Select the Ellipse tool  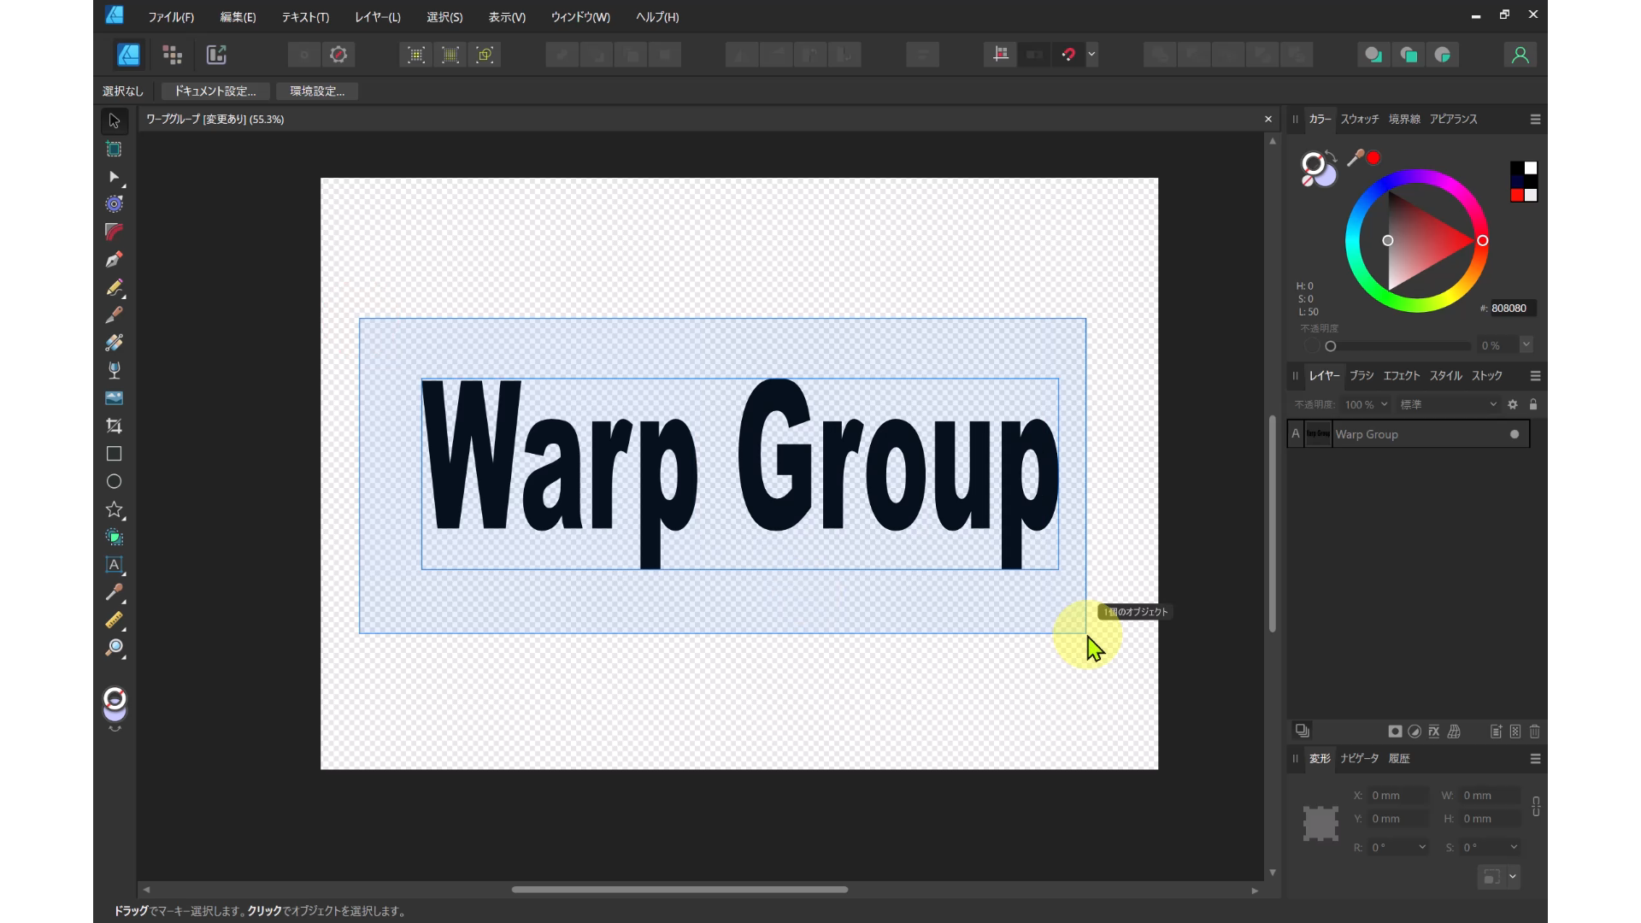pos(114,481)
